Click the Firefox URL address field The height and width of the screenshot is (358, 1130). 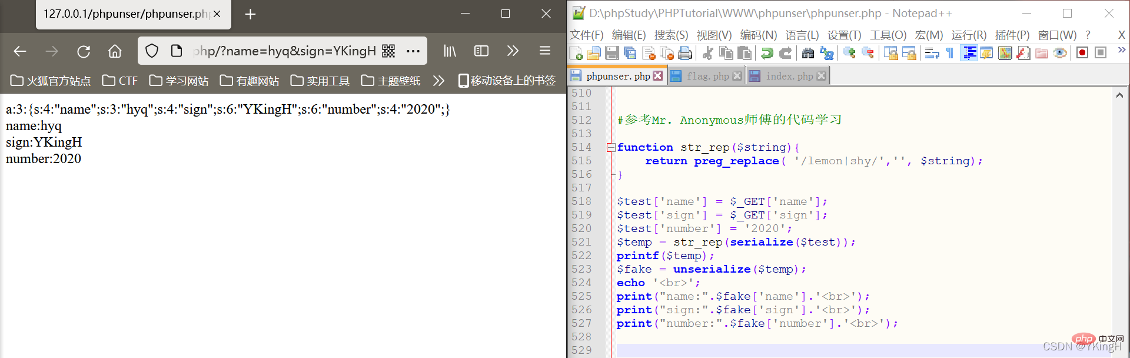click(282, 51)
